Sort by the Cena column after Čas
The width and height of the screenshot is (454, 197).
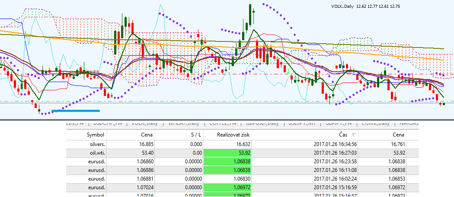click(x=382, y=135)
